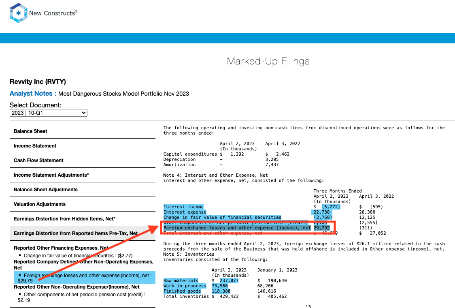The image size is (455, 308).
Task: Click highlighted value 29,792
Action: coord(321,228)
